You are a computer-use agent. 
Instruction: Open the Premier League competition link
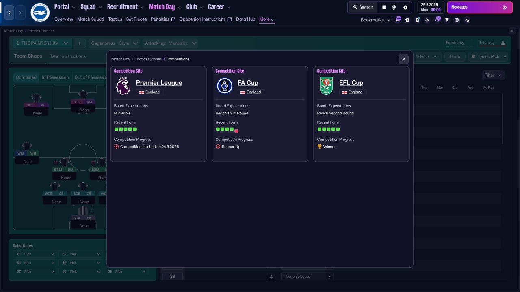tap(159, 83)
